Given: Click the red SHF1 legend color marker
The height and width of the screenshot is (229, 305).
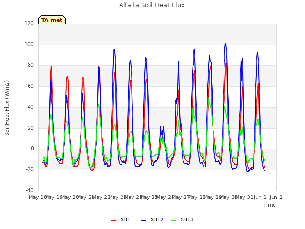Looking at the screenshot, I should [x=113, y=220].
